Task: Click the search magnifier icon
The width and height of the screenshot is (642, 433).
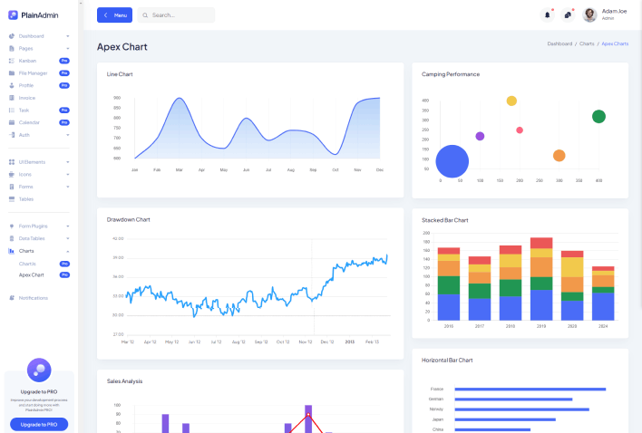Action: pos(144,15)
